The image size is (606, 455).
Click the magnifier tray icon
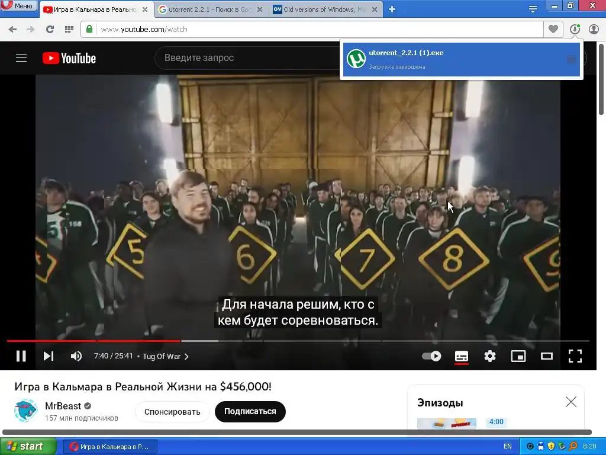(572, 447)
